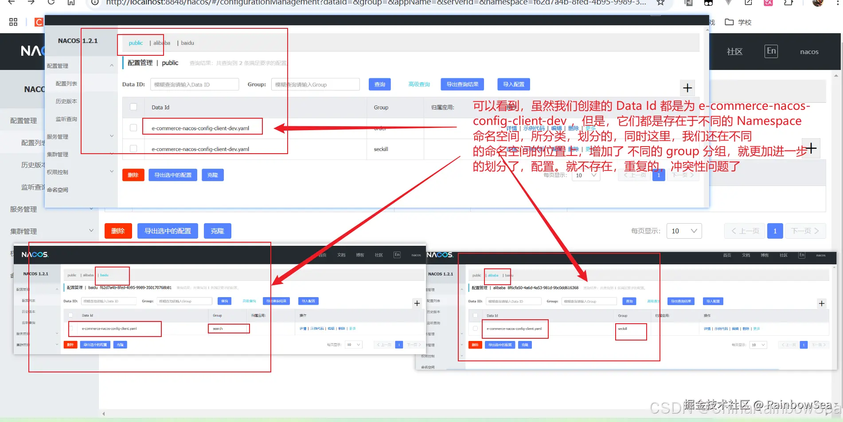This screenshot has height=422, width=843.
Task: Select the baidu tab in the bottom-left screenshot
Action: (x=104, y=275)
